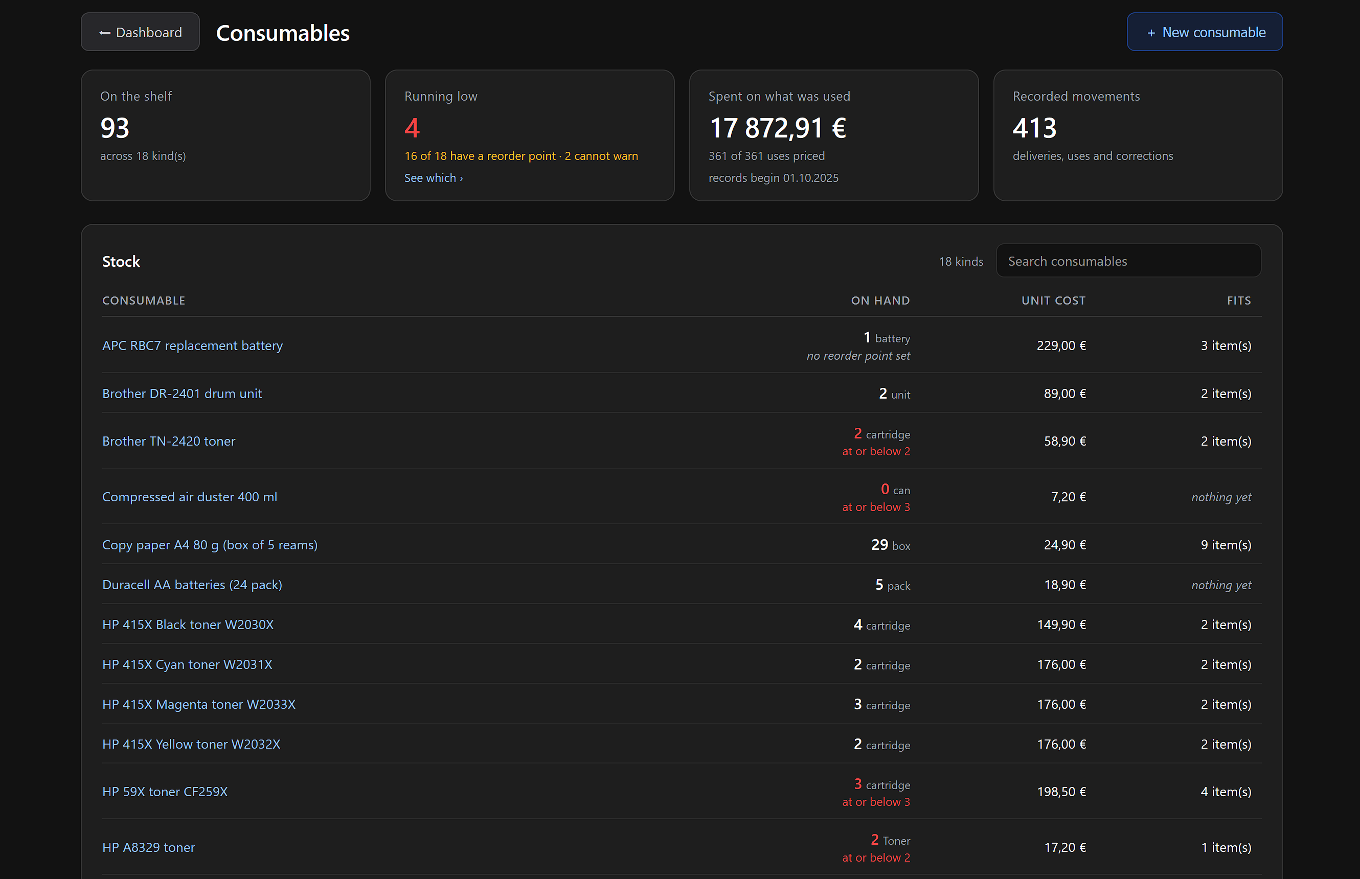Click '4 item(s)' for HP 59X toner
The image size is (1360, 879).
[1226, 792]
